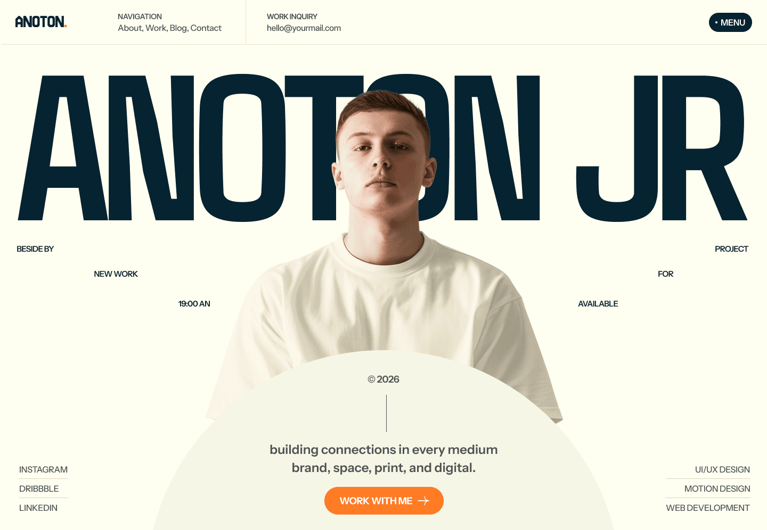This screenshot has width=767, height=530.
Task: Click the AVAILABLE label
Action: click(598, 304)
